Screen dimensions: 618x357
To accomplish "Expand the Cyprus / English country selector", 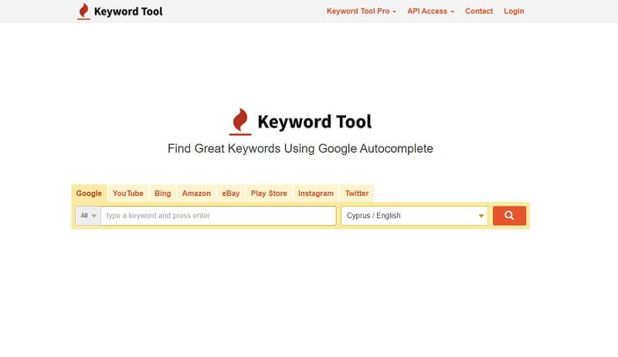I will pyautogui.click(x=414, y=216).
